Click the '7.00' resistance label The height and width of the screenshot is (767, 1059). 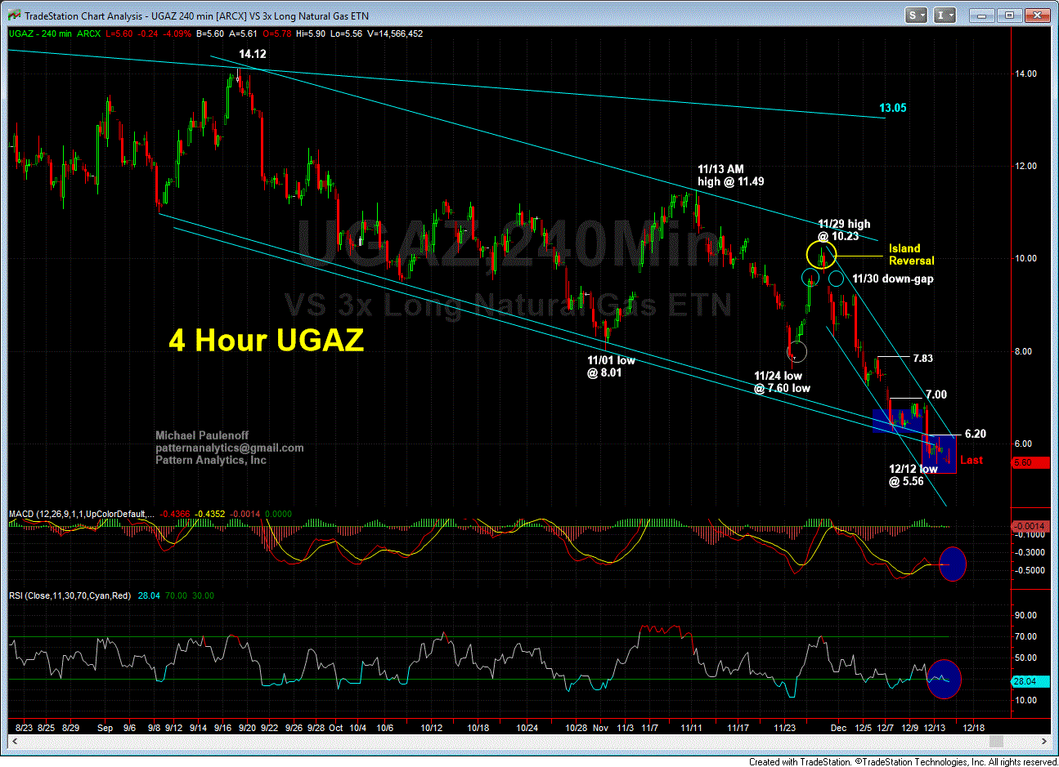[936, 395]
